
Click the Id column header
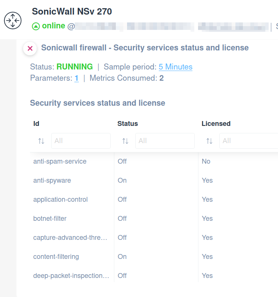coord(36,124)
